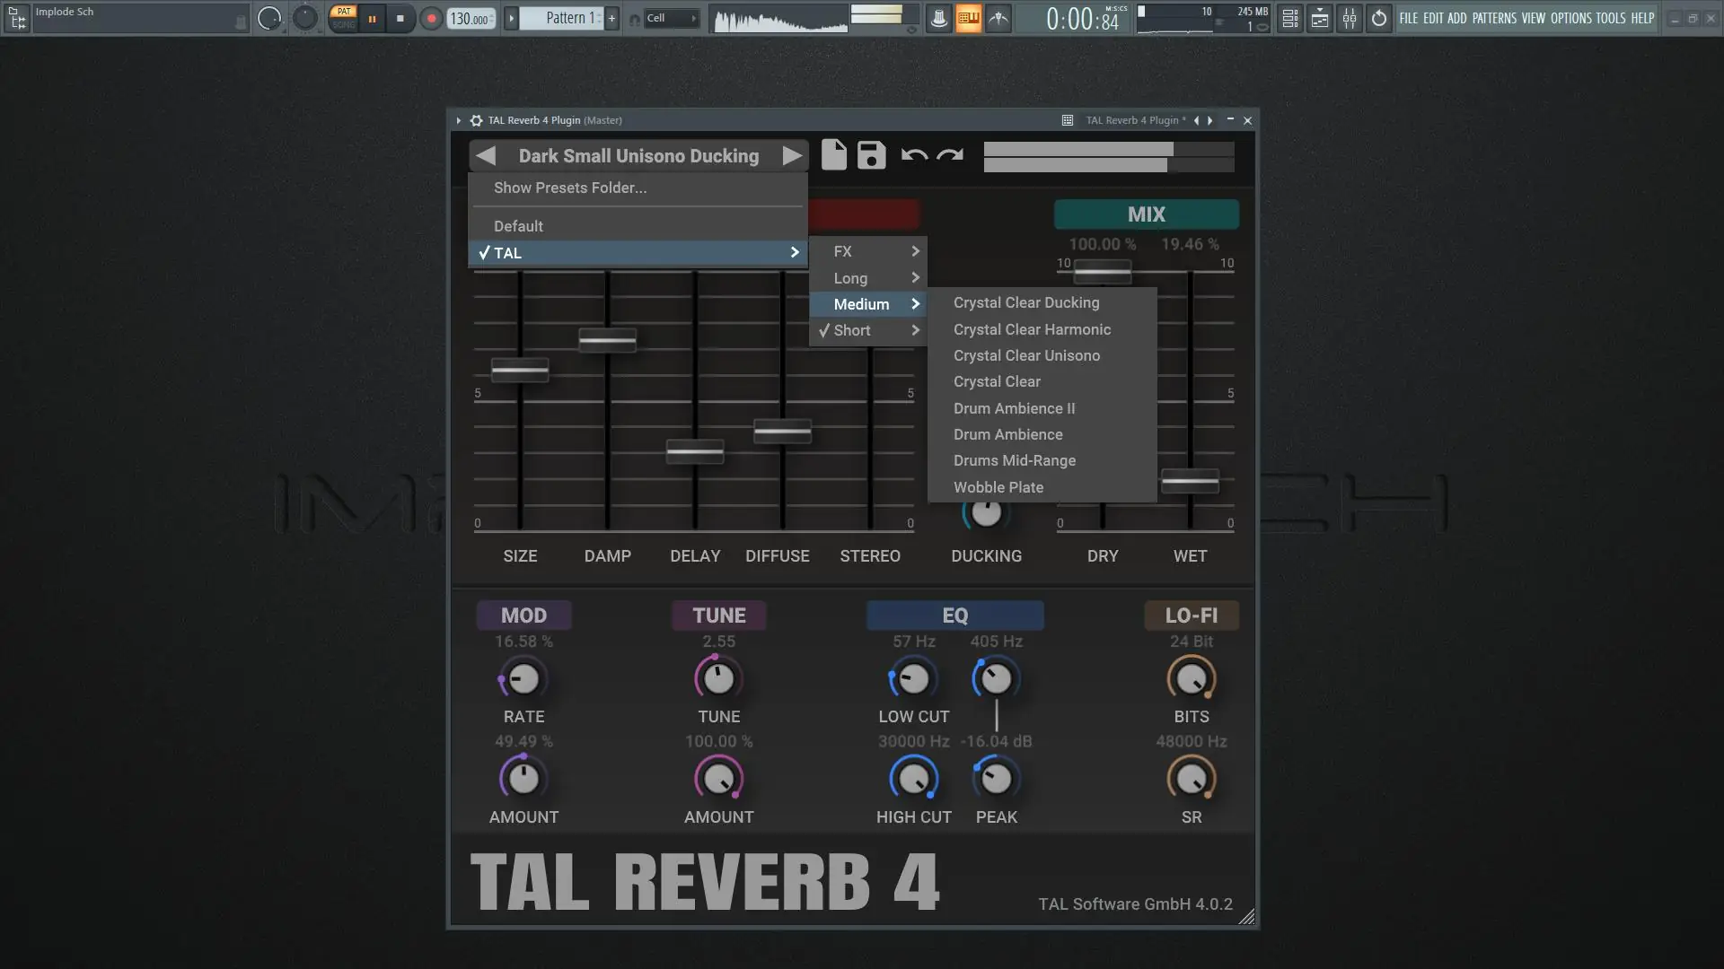Select the Wobble Plate preset
The image size is (1724, 969).
998,487
